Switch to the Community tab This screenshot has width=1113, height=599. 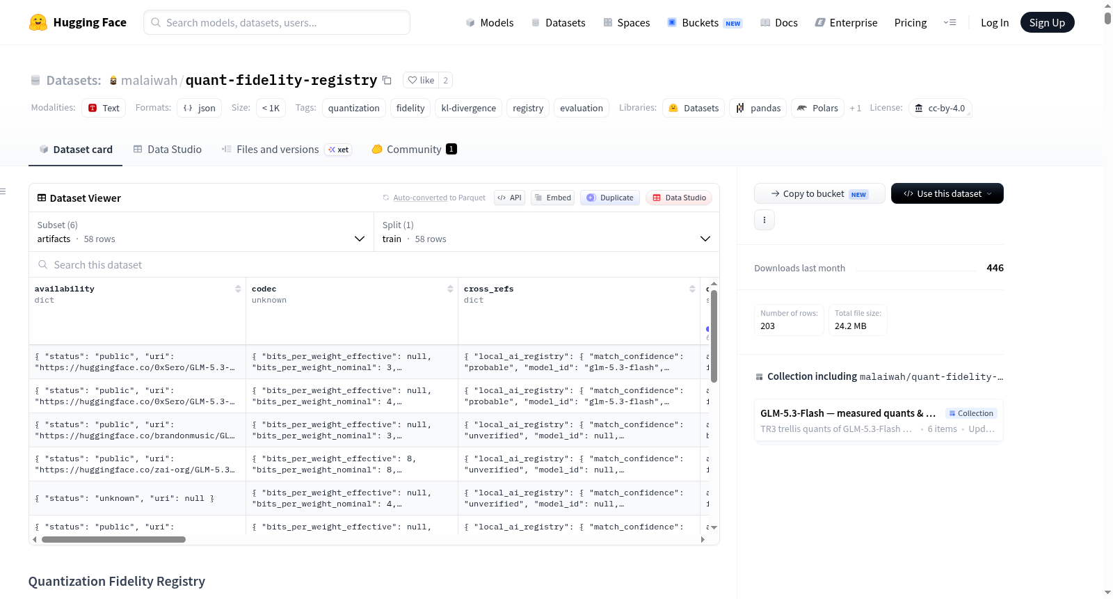414,149
